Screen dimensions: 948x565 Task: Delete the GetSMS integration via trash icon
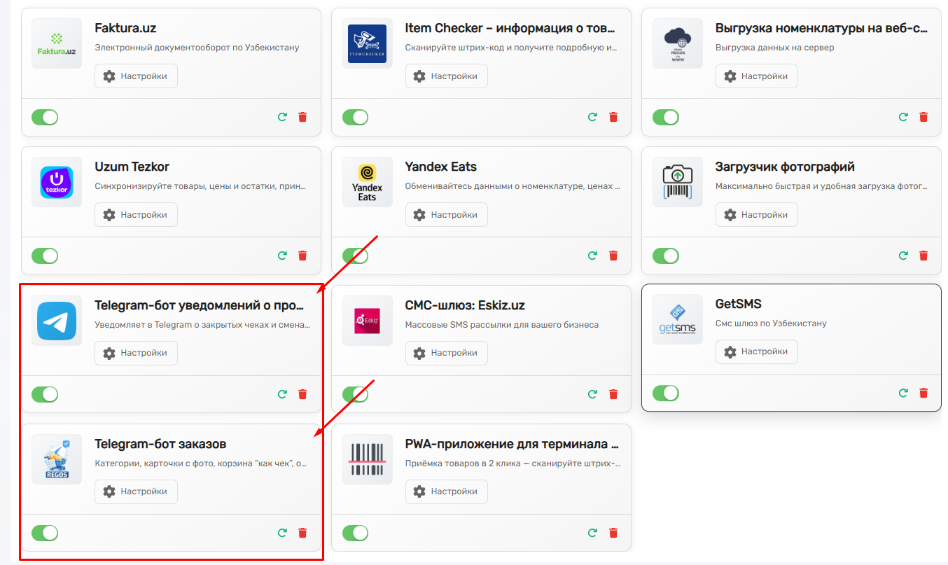(x=923, y=393)
